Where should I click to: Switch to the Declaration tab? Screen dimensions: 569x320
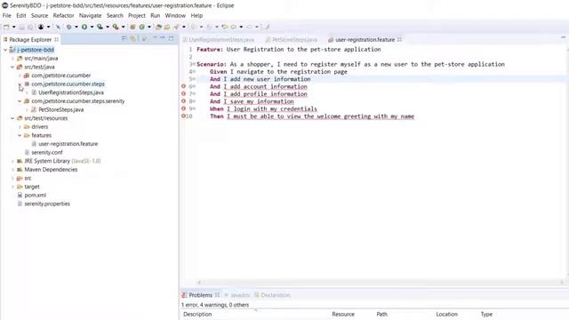pyautogui.click(x=272, y=295)
